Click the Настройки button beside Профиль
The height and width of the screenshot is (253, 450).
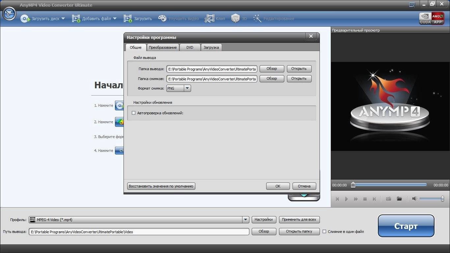[x=264, y=219]
